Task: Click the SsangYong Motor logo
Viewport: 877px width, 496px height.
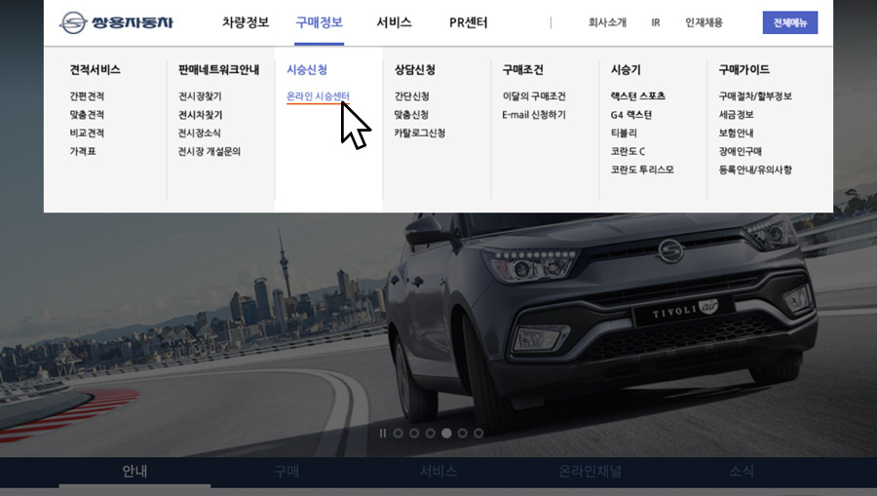Action: pos(116,22)
